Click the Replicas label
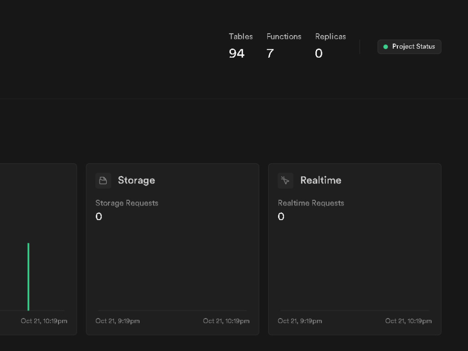 (x=330, y=37)
